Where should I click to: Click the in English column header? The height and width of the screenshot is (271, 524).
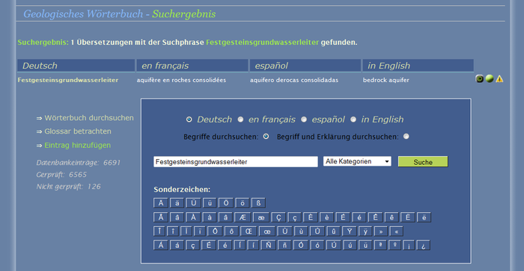coord(418,66)
